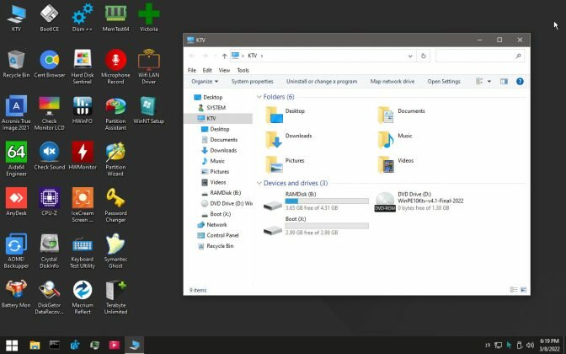This screenshot has height=354, width=566.
Task: Expand the address bar history dropdown
Action: point(410,56)
